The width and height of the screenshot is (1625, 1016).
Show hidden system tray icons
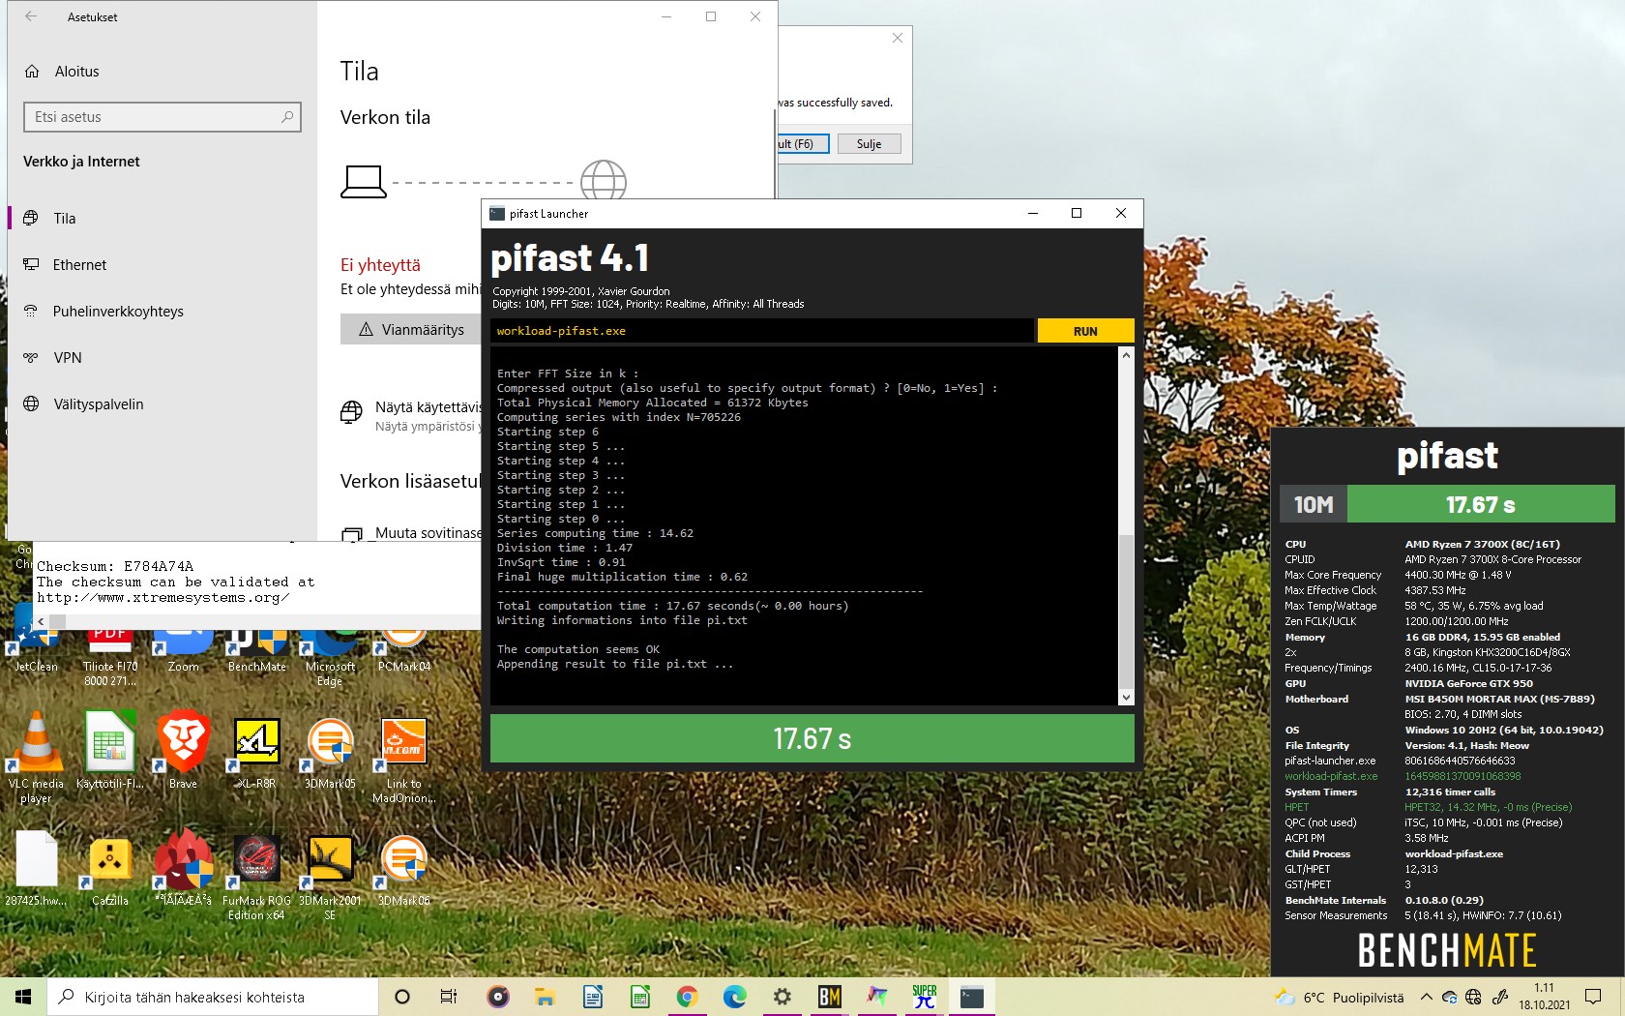(1426, 997)
